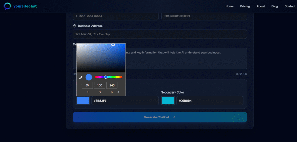Open the About page link
Image resolution: width=297 pixels, height=142 pixels.
[x=260, y=6]
